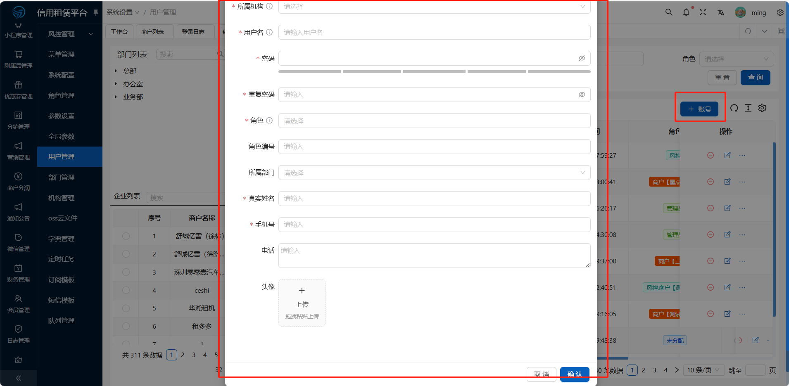Click the table refresh icon
The image size is (789, 386).
(x=734, y=108)
